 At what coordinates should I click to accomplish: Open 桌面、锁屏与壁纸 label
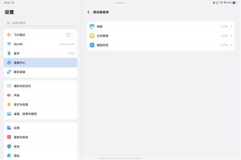point(25,114)
